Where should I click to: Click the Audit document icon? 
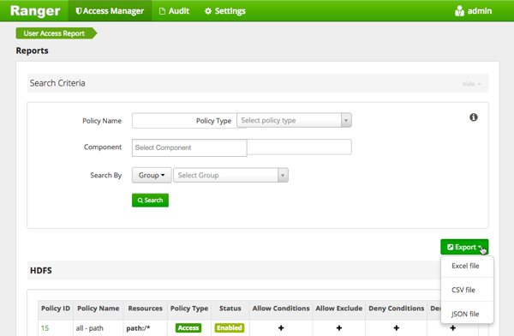(162, 11)
